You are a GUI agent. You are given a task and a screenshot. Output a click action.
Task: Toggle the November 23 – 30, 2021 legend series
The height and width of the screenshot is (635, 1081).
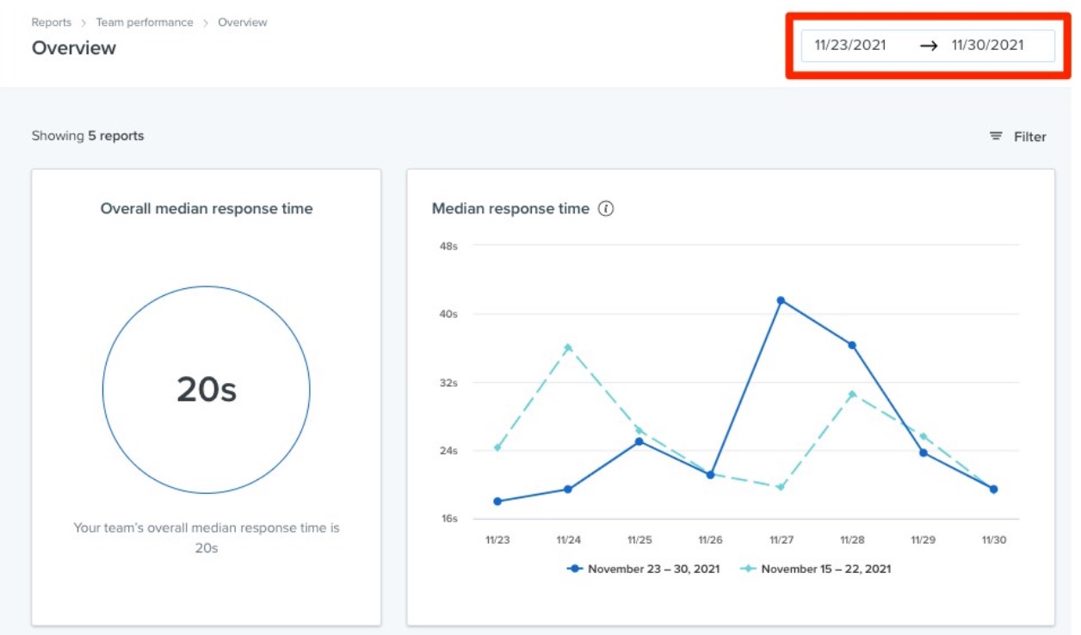point(644,569)
